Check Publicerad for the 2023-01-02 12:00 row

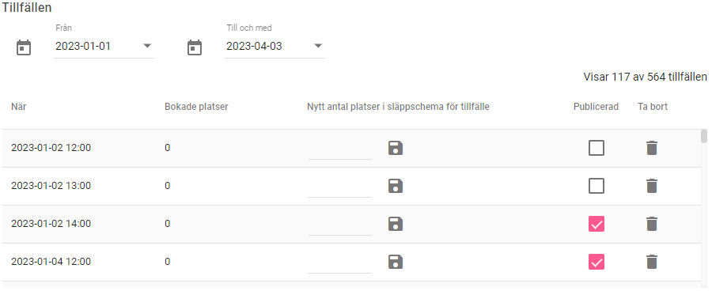[x=596, y=148]
